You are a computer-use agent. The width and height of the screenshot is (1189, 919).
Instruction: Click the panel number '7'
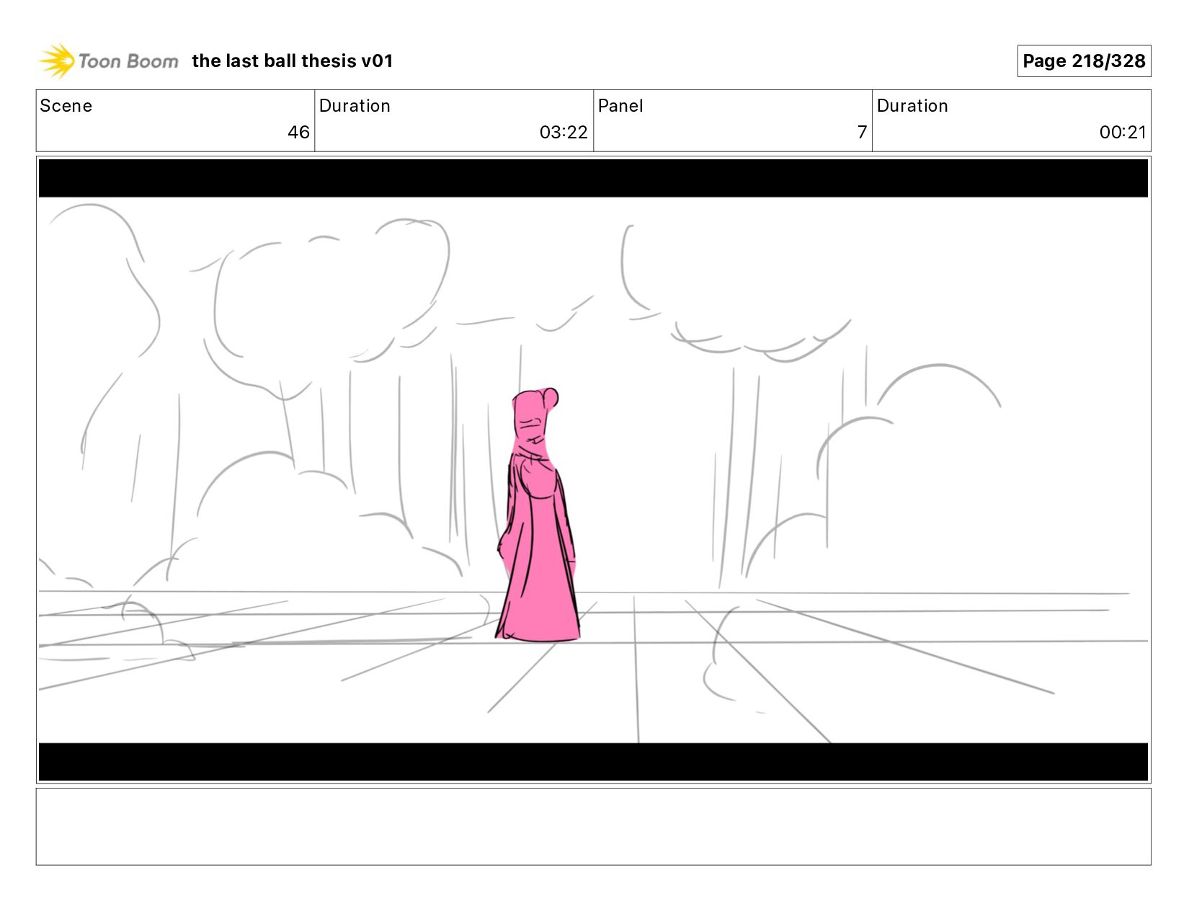862,132
